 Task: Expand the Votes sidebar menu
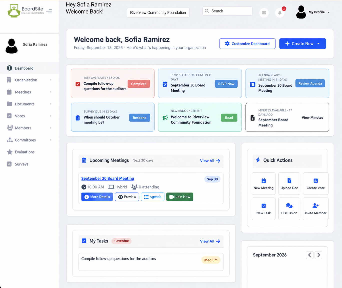[29, 116]
